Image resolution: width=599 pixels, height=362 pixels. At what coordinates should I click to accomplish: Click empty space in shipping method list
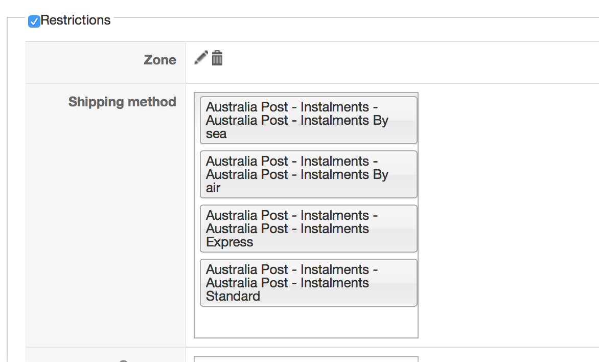coord(306,322)
